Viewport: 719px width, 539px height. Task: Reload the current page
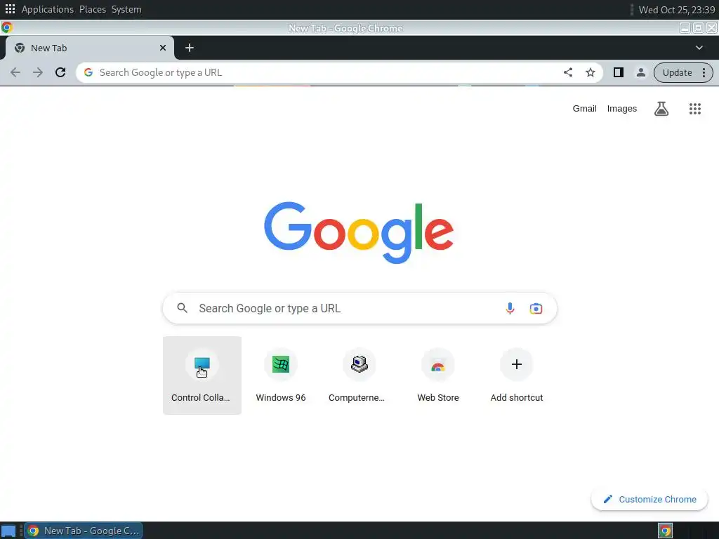click(60, 72)
